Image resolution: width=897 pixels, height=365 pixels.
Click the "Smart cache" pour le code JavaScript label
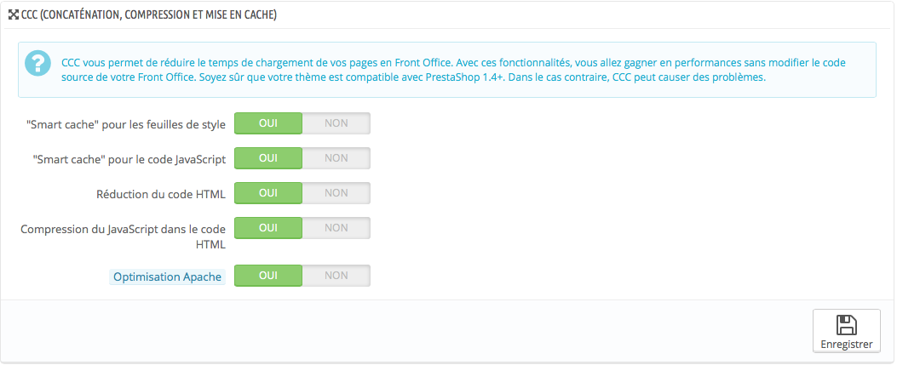coord(129,160)
